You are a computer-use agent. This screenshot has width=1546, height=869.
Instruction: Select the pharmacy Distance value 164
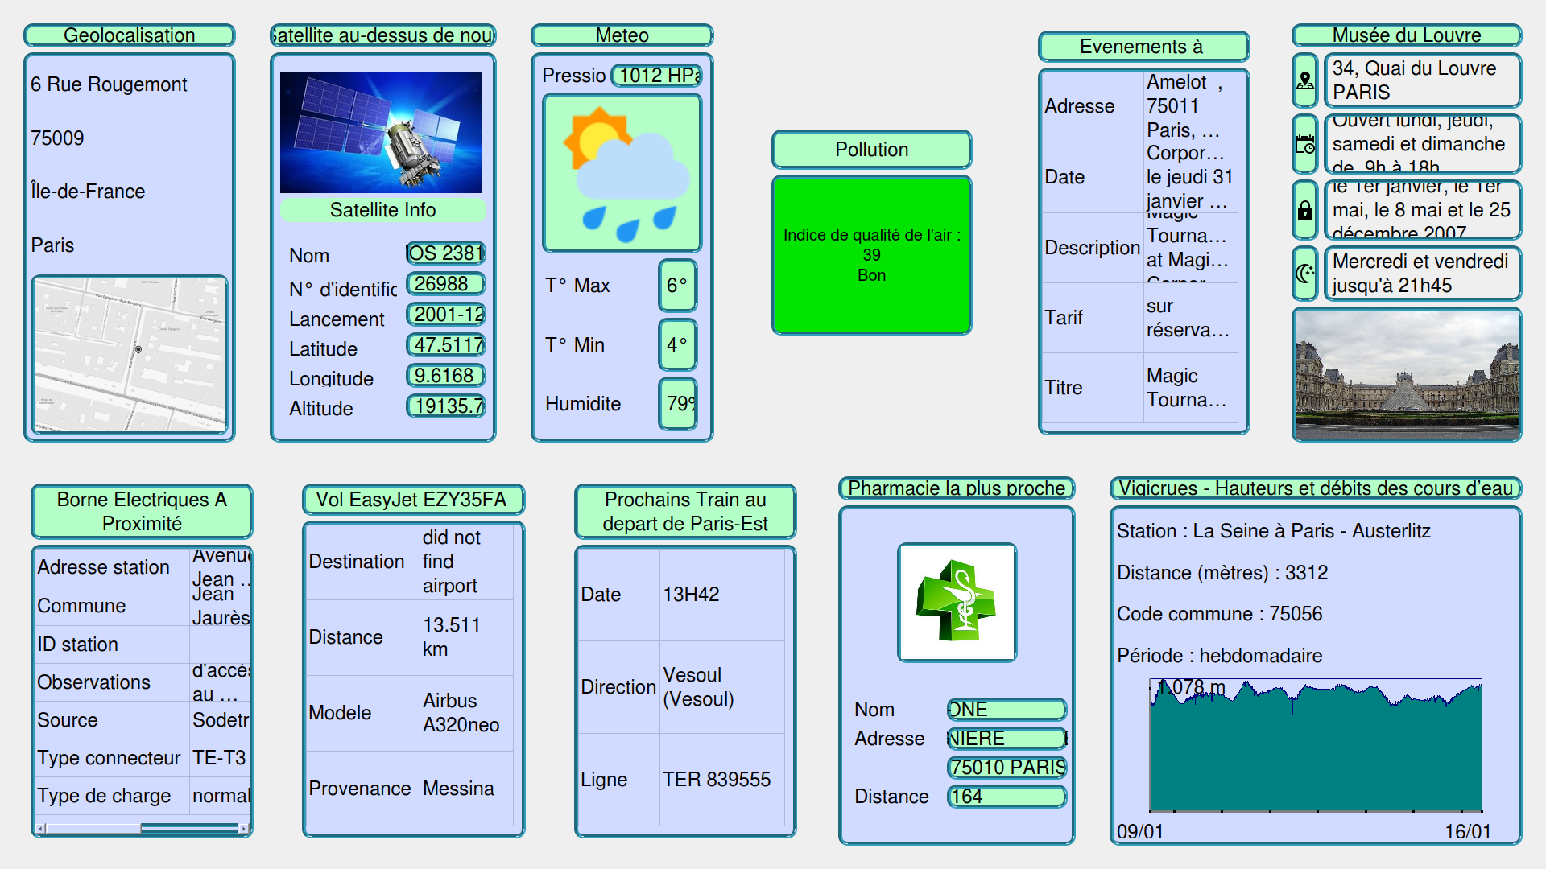[x=1007, y=797]
